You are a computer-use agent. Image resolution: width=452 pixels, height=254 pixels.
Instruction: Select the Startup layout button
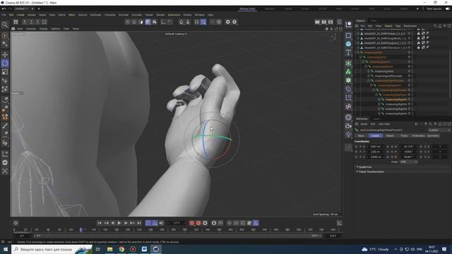coord(247,8)
